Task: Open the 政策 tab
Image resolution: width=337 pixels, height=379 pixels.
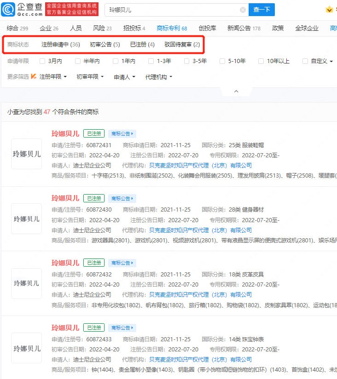Action: tap(278, 28)
